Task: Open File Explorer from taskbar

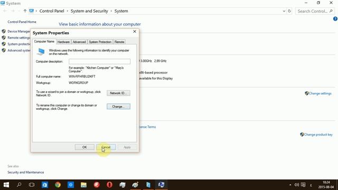Action: pyautogui.click(x=83, y=185)
